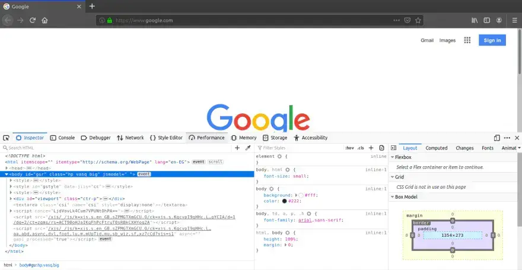Screen dimensions: 522x270
Task: Click the blue Sign in button
Action: point(492,40)
